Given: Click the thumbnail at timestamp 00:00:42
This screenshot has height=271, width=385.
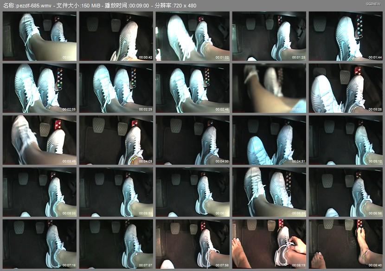Looking at the screenshot, I should pyautogui.click(x=116, y=36).
